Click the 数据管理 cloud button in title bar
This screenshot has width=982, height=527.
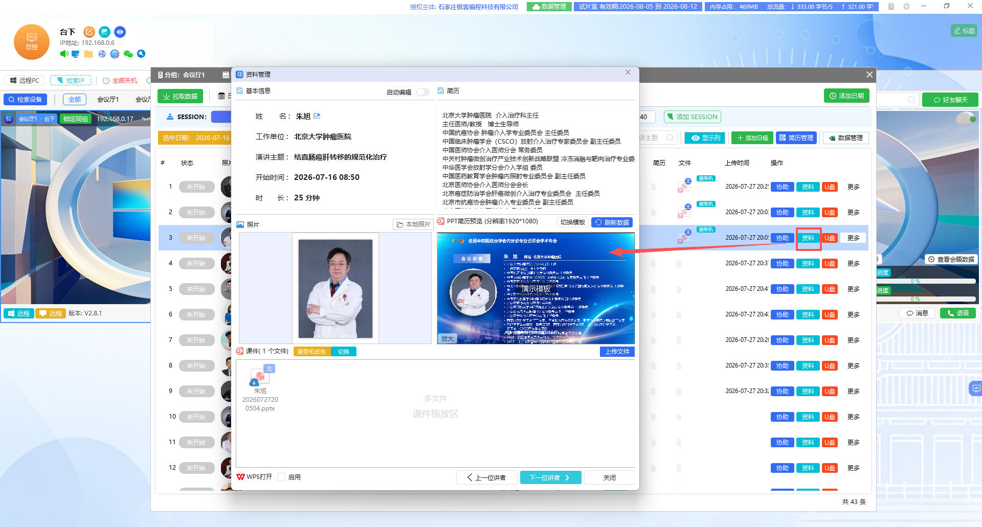[550, 7]
